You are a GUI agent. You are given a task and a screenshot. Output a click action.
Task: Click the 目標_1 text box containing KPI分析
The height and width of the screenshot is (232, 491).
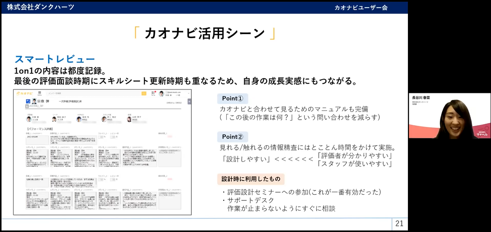point(37,140)
